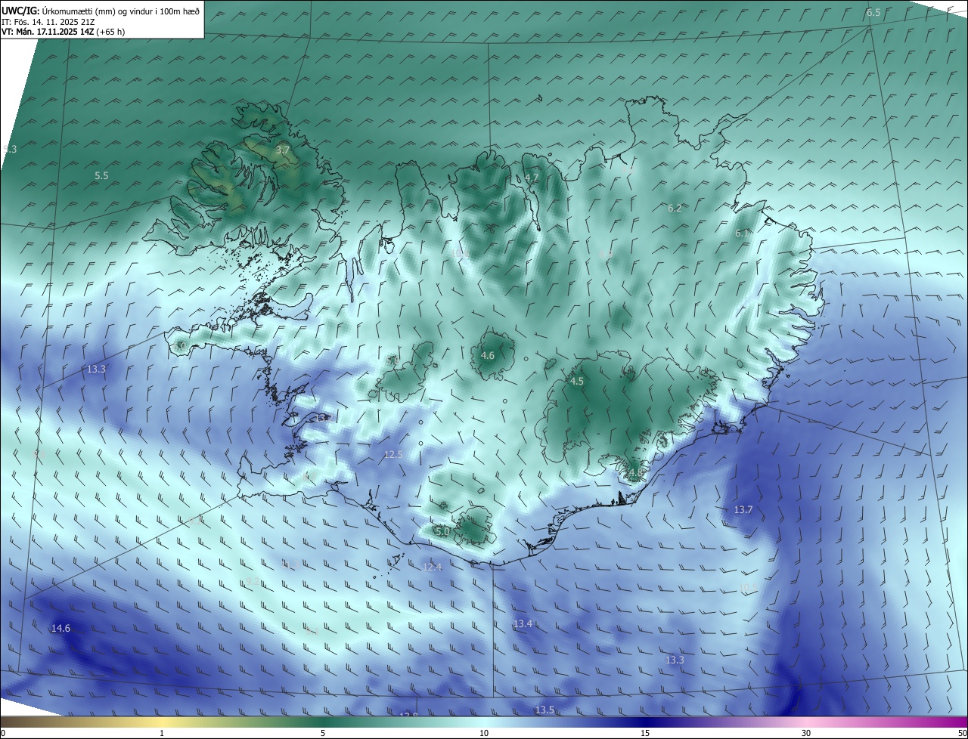
Task: Click the 6.1 value label
Action: pos(742,233)
